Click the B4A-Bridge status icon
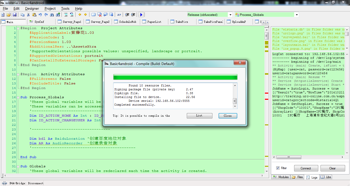The image size is (350, 186). click(4, 183)
